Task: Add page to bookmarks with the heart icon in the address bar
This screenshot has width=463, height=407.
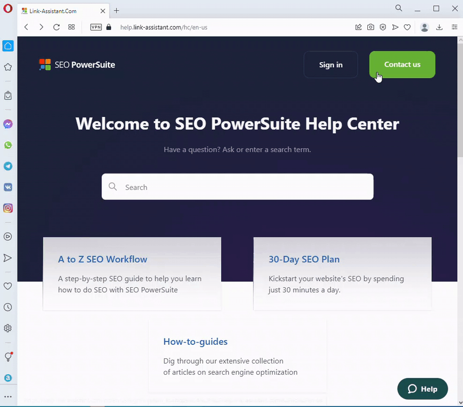Action: 407,27
